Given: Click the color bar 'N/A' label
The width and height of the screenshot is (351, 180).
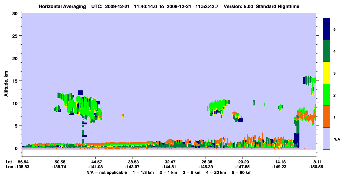Looking at the screenshot, I should point(337,139).
